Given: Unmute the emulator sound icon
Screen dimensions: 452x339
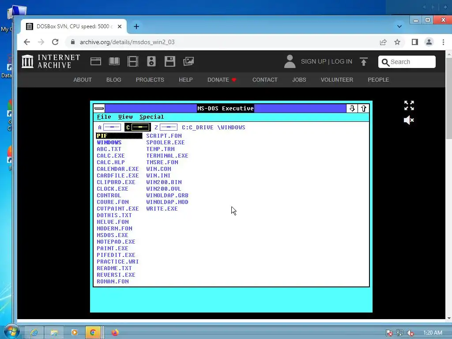Looking at the screenshot, I should pos(409,120).
